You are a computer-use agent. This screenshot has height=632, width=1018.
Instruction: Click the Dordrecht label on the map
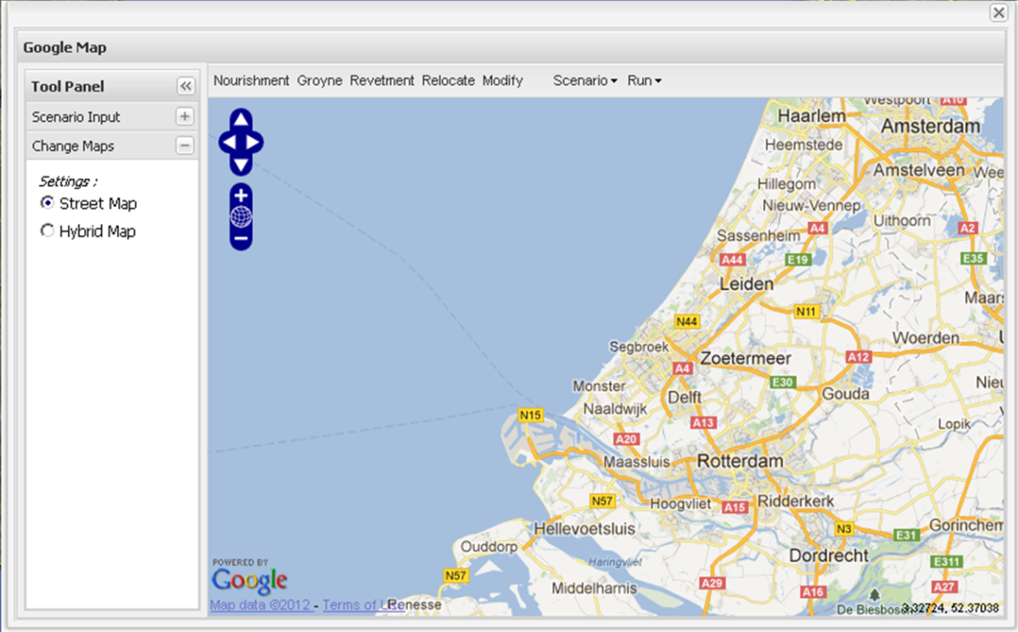[x=829, y=556]
